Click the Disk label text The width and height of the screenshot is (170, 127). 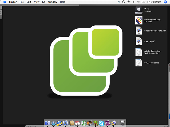[x=146, y=9]
